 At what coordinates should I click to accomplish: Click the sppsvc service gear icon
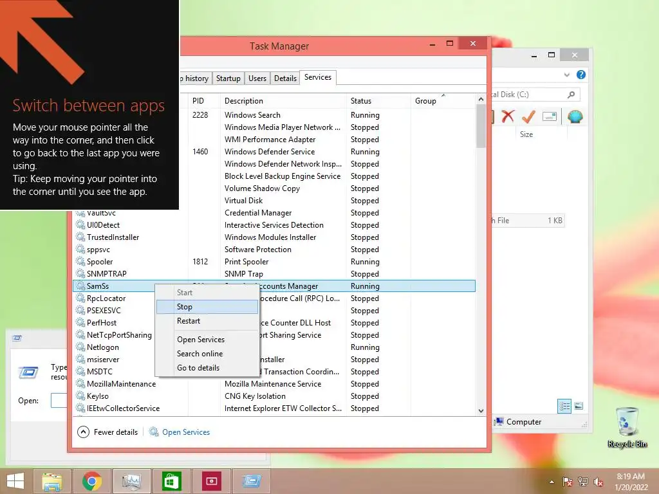pos(80,249)
